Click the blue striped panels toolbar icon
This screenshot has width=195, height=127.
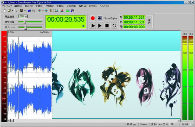coord(73,11)
